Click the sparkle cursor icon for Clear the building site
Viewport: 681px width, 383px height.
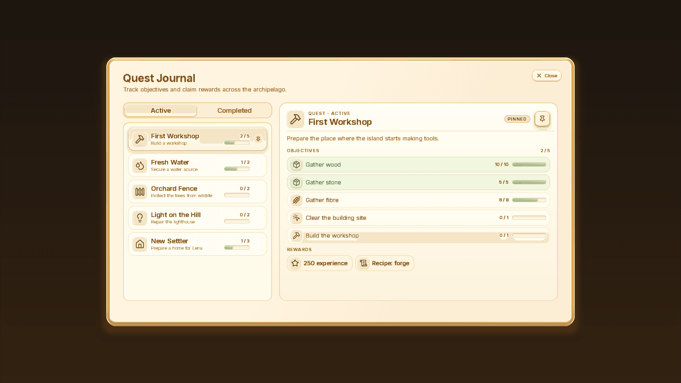297,218
